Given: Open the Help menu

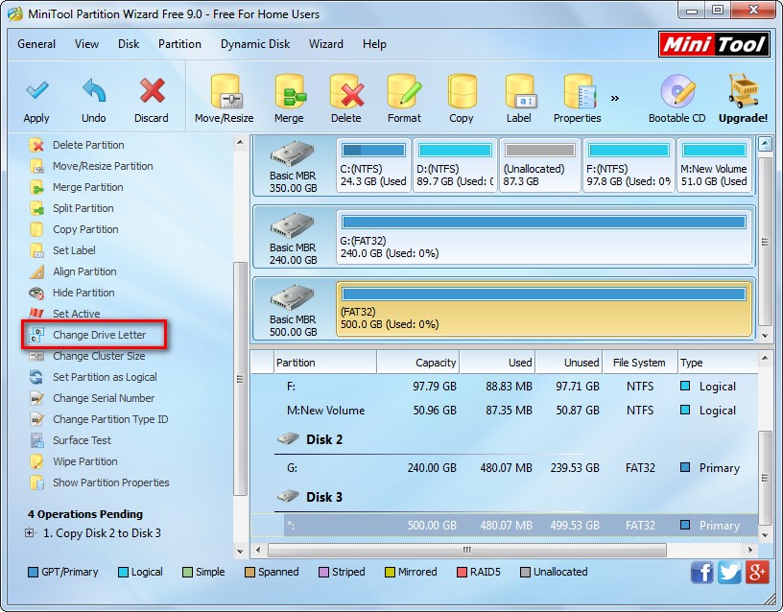Looking at the screenshot, I should click(x=374, y=44).
